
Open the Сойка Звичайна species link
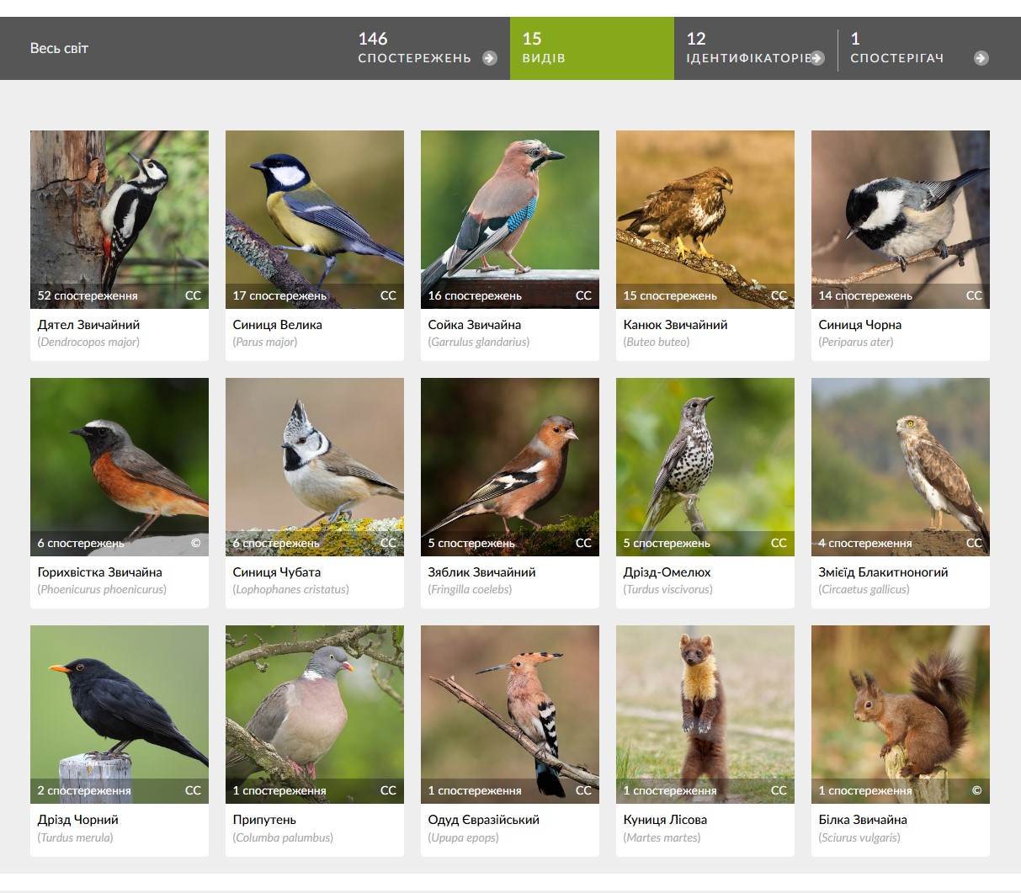tap(475, 325)
